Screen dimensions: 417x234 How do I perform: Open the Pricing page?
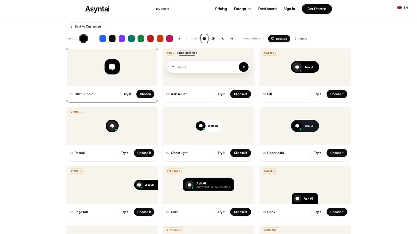click(x=221, y=9)
